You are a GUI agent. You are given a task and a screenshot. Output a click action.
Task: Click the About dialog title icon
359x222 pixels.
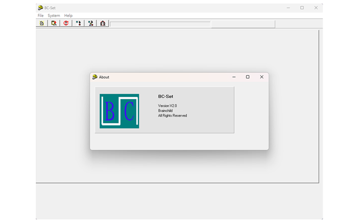tap(95, 77)
